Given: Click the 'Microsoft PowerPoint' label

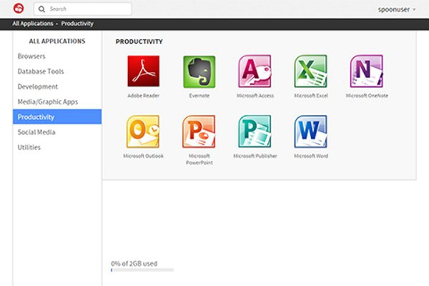Looking at the screenshot, I should [199, 159].
